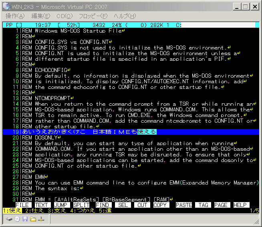The image size is (262, 227).
Task: Open the 編集(E) menu
Action: pos(40,16)
